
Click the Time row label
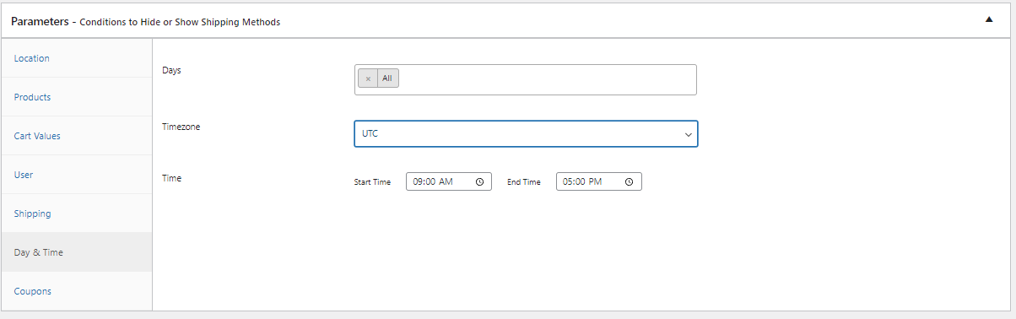[171, 178]
